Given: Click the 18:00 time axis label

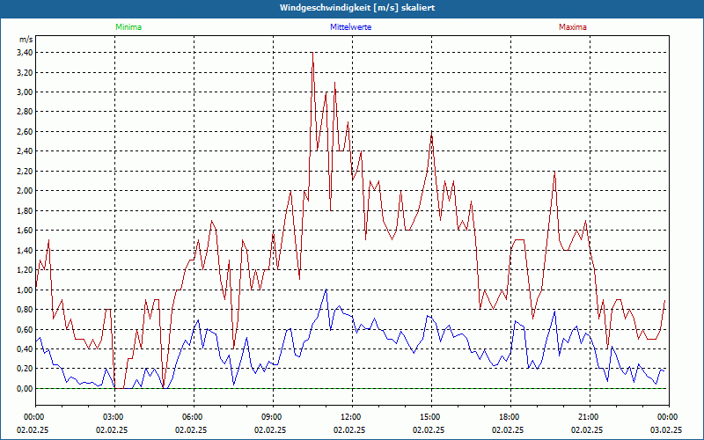Looking at the screenshot, I should 510,417.
